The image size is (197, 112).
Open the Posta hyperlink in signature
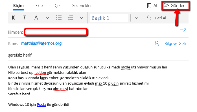pyautogui.click(x=41, y=105)
